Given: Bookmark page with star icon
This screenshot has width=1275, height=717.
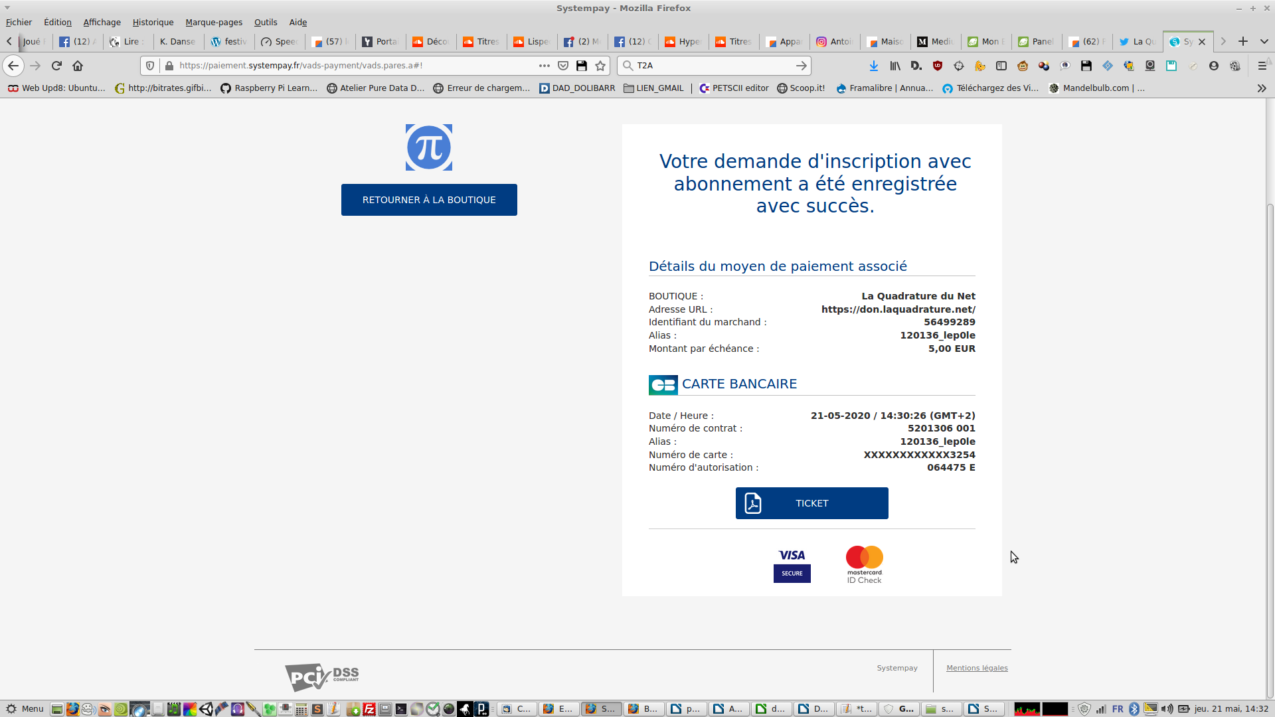Looking at the screenshot, I should pos(600,66).
